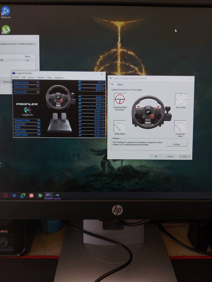Viewport: 212px width, 282px height.
Task: Click the PyCharm icon in the taskbar
Action: point(23,196)
